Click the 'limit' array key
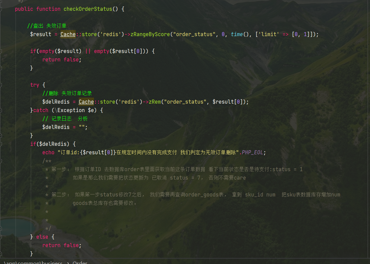The height and width of the screenshot is (264, 370). [269, 34]
